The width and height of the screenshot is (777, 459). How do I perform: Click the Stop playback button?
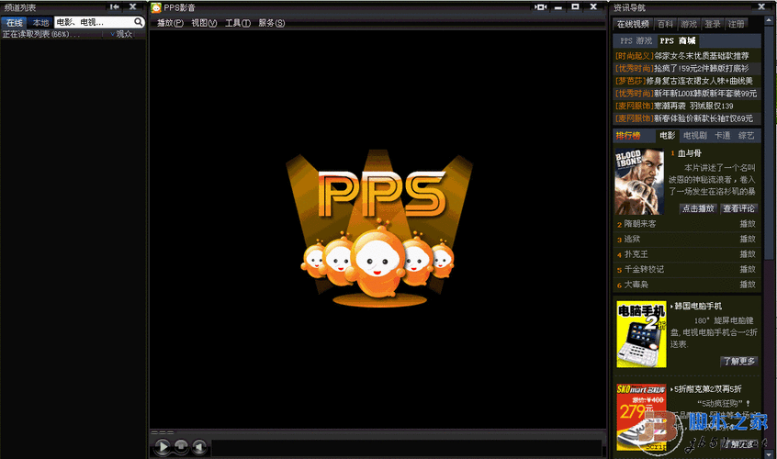coord(182,447)
